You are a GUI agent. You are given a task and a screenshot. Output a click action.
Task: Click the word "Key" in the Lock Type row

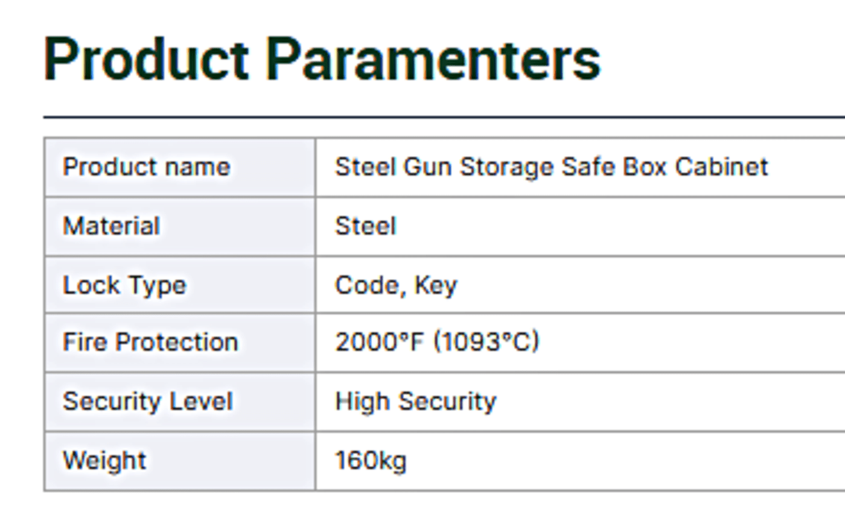tap(436, 285)
